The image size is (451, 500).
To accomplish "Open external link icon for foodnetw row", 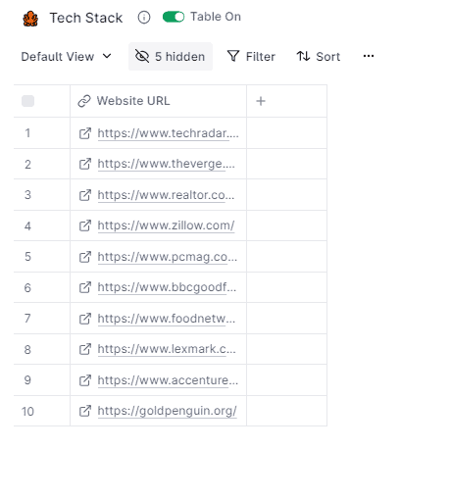I will pos(85,319).
